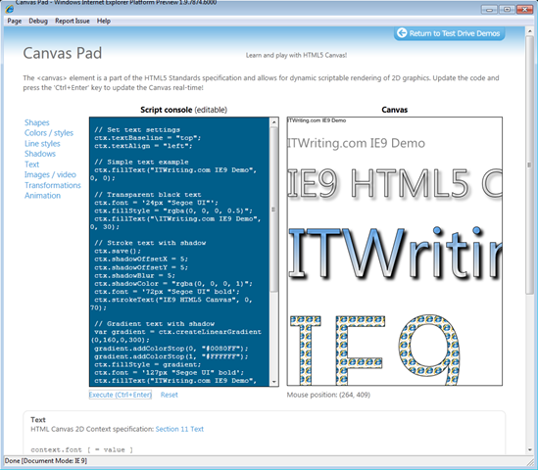Return to Test Drive Demos button
Image resolution: width=538 pixels, height=470 pixels.
(x=449, y=33)
